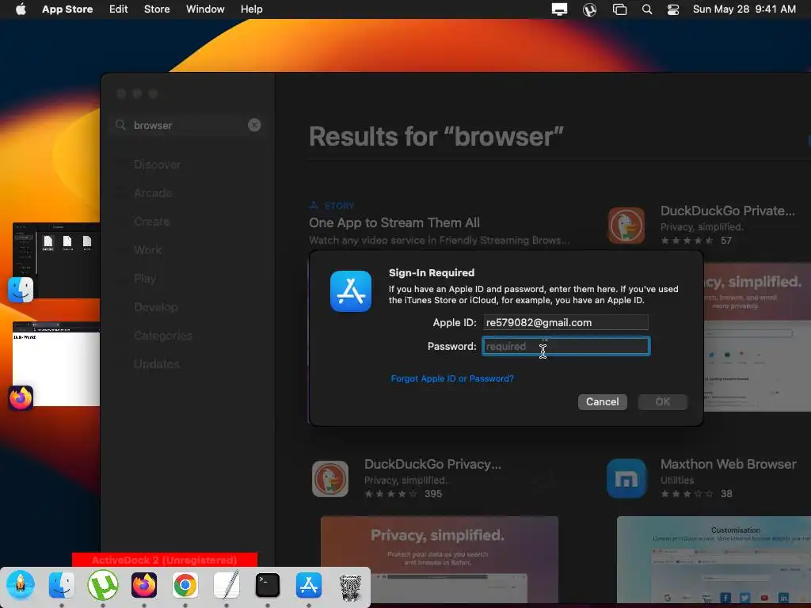The height and width of the screenshot is (608, 811).
Task: Click the browser search field text
Action: pyautogui.click(x=153, y=125)
